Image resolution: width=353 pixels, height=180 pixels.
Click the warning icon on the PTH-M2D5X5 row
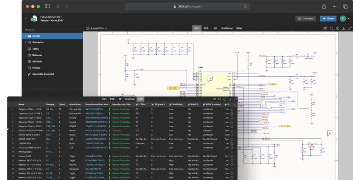coord(232,152)
